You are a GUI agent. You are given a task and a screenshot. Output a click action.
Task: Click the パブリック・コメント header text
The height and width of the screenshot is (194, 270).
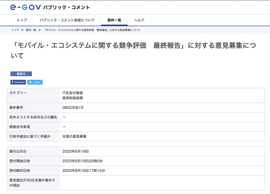pyautogui.click(x=66, y=7)
